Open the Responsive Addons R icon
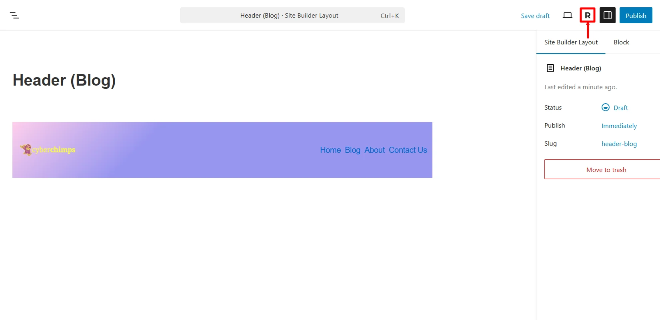The height and width of the screenshot is (320, 660). [x=588, y=16]
